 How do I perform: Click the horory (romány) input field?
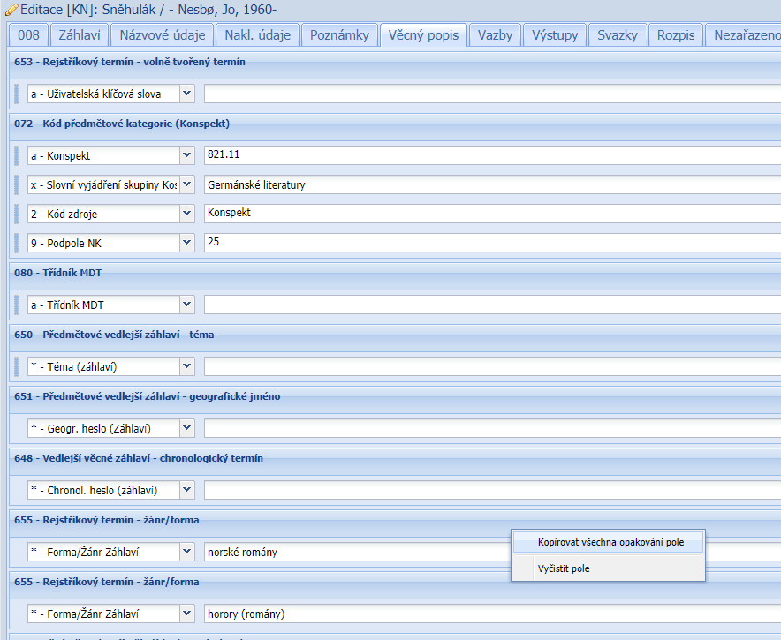coord(490,614)
